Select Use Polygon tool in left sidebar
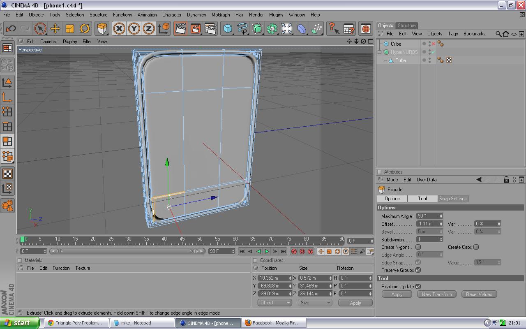Image resolution: width=526 pixels, height=329 pixels. (x=7, y=141)
